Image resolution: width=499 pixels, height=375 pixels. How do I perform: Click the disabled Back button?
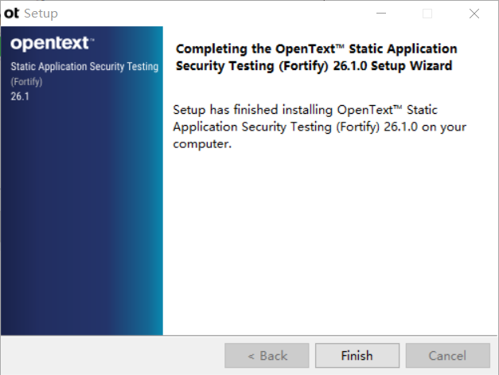click(x=267, y=355)
